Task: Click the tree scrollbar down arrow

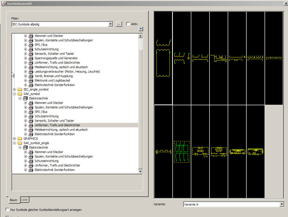Action: click(x=141, y=171)
